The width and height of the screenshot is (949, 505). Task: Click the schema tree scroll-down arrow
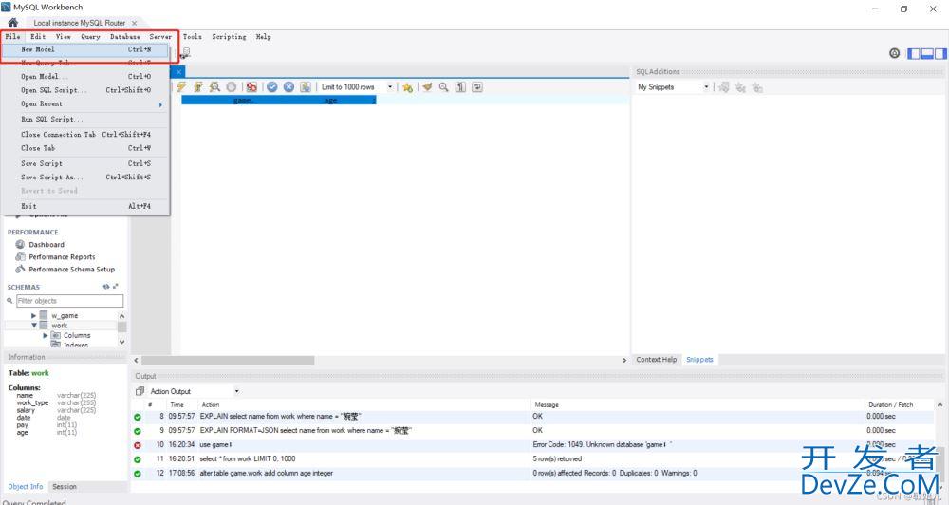click(121, 342)
